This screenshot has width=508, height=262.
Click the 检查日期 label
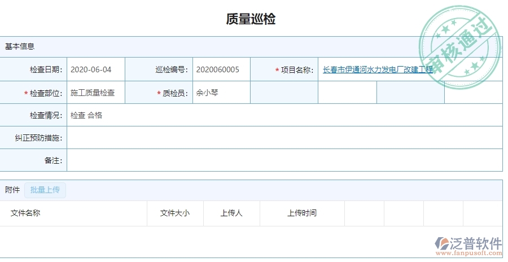click(x=46, y=69)
